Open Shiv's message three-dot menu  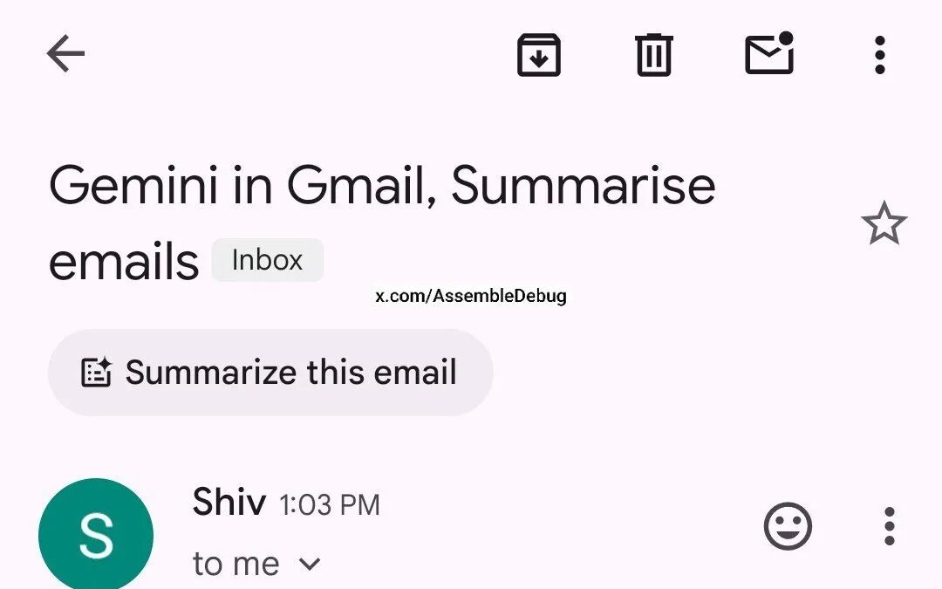pos(889,526)
